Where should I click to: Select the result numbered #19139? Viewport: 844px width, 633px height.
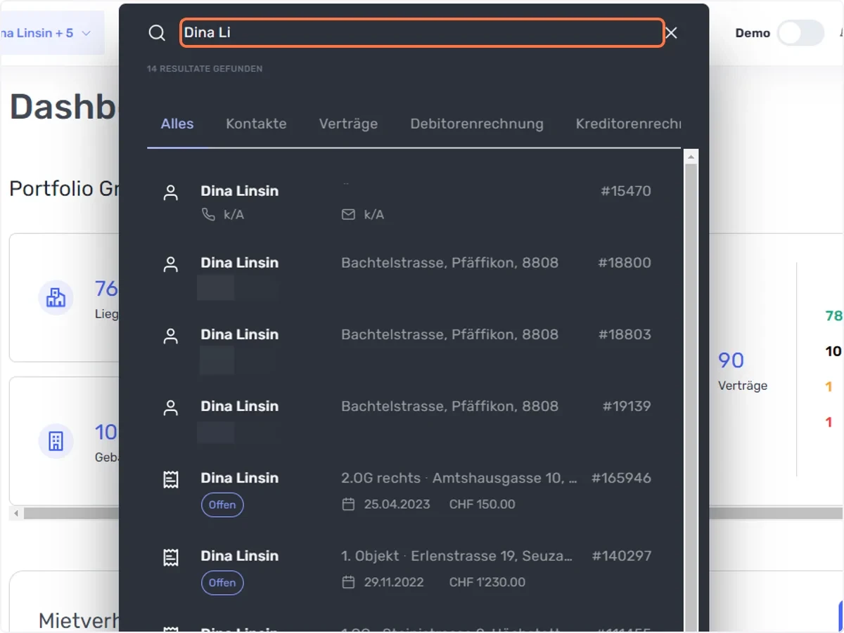(627, 406)
